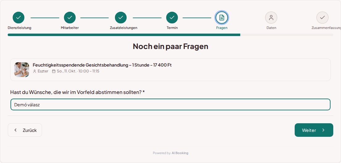Click the Termin step label
The height and width of the screenshot is (163, 341).
pos(172,28)
